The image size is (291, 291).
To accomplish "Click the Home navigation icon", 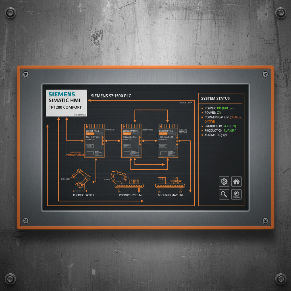I will [237, 182].
